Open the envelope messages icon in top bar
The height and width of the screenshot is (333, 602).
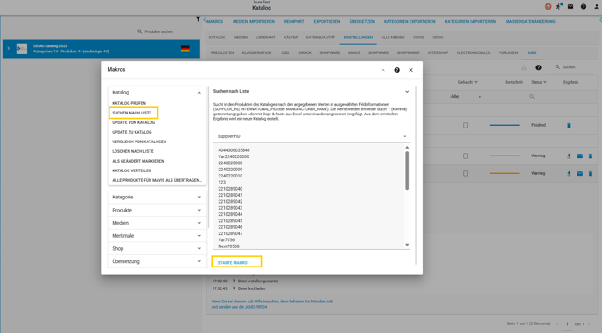570,6
